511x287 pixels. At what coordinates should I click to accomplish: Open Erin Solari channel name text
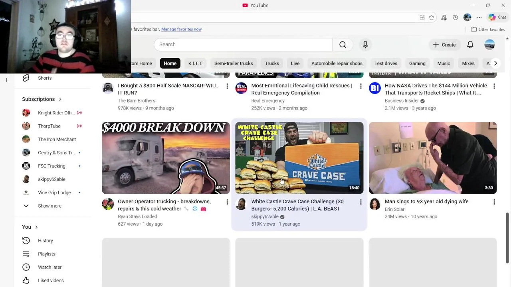[395, 209]
